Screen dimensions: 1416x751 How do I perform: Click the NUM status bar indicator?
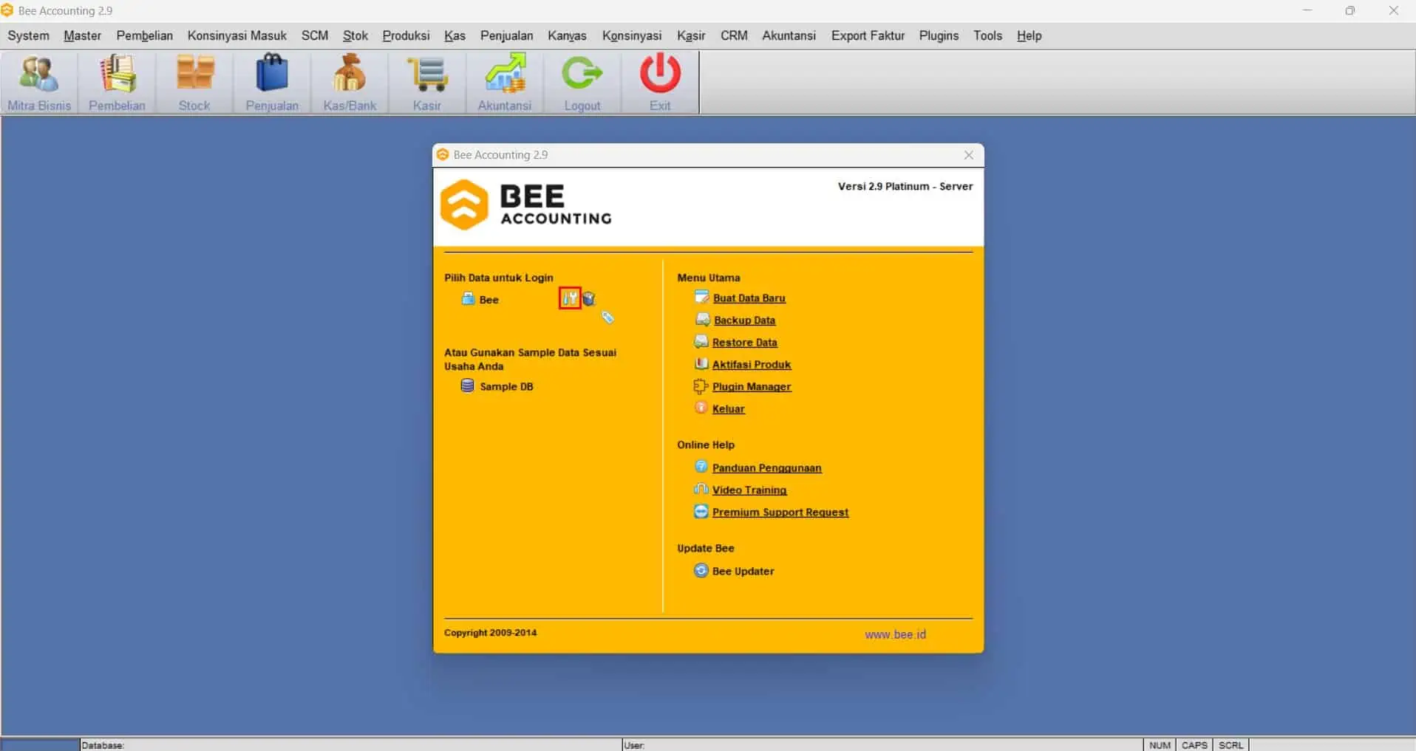pos(1160,744)
